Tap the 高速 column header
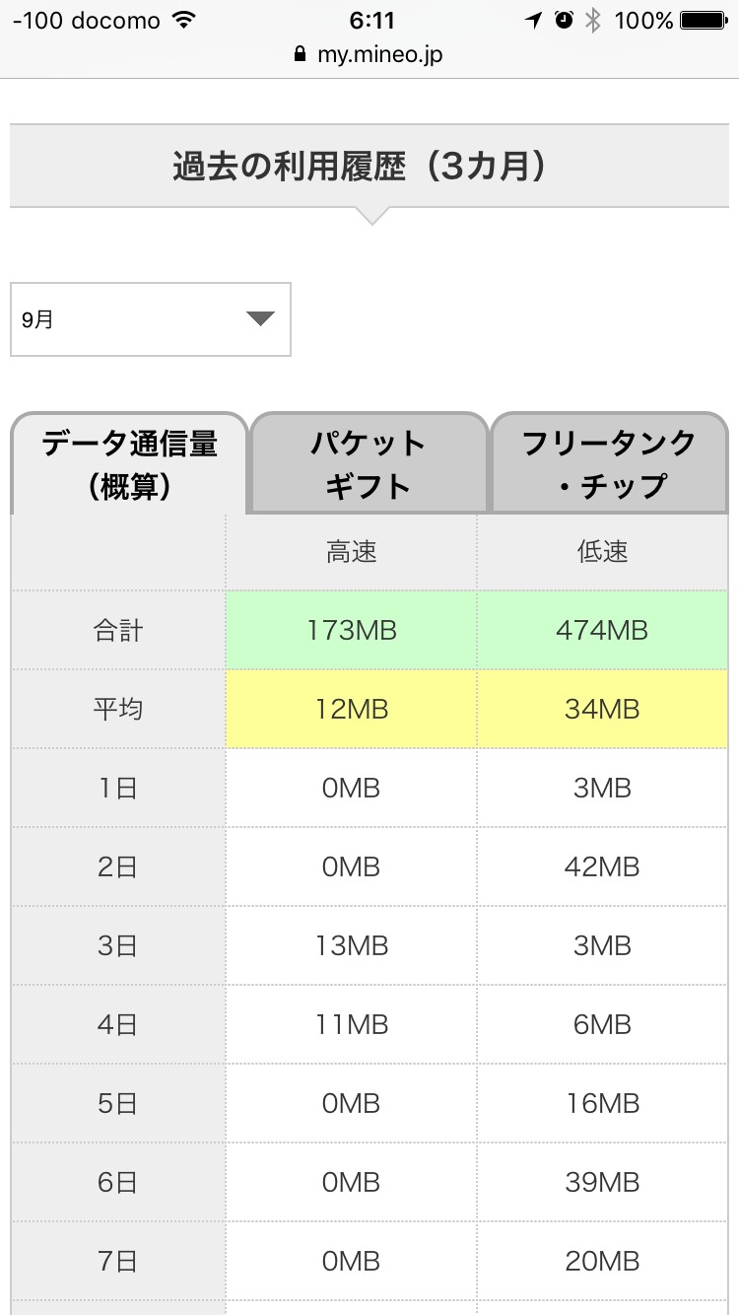739x1315 pixels. [352, 552]
